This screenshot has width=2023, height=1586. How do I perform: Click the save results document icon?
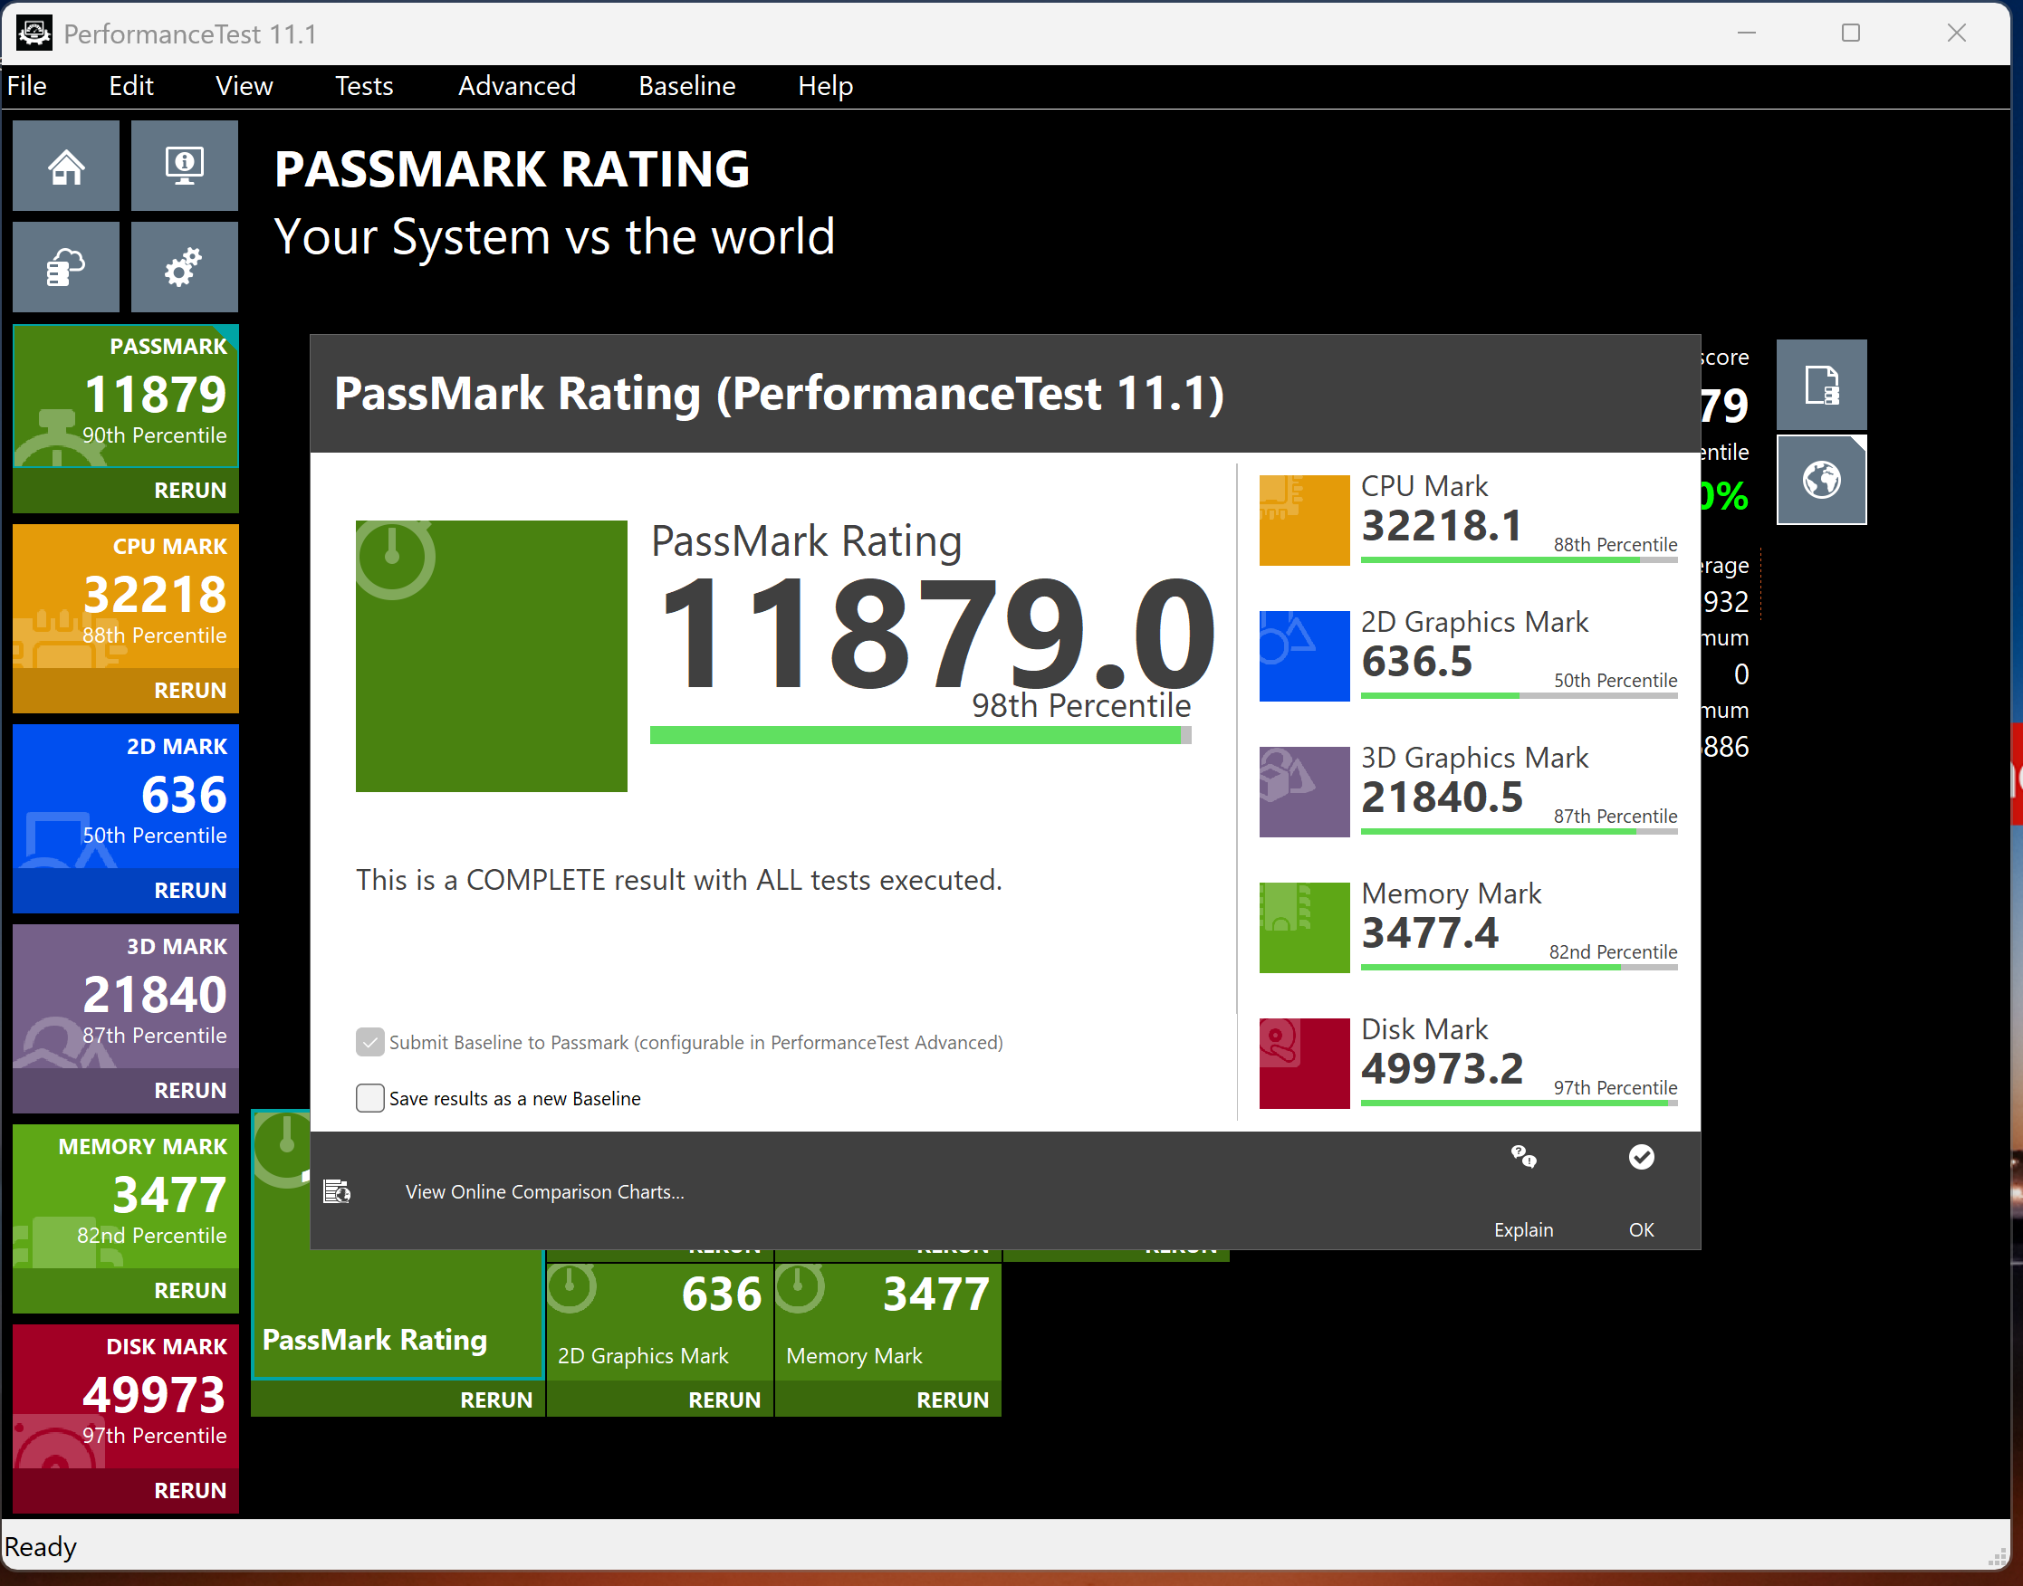1820,385
